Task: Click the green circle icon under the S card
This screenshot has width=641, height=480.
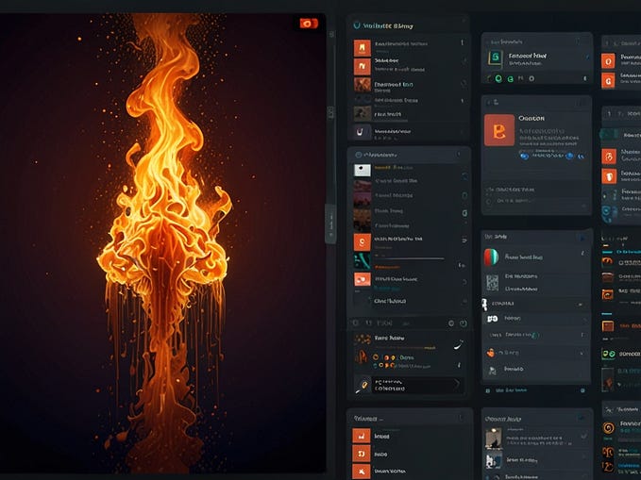Action: [498, 78]
